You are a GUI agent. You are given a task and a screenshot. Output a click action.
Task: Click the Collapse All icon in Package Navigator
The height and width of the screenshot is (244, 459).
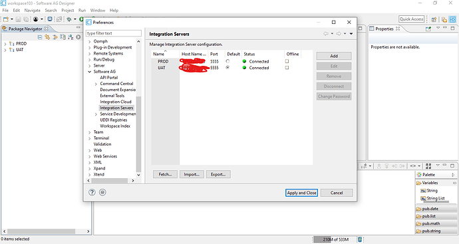[x=40, y=37]
